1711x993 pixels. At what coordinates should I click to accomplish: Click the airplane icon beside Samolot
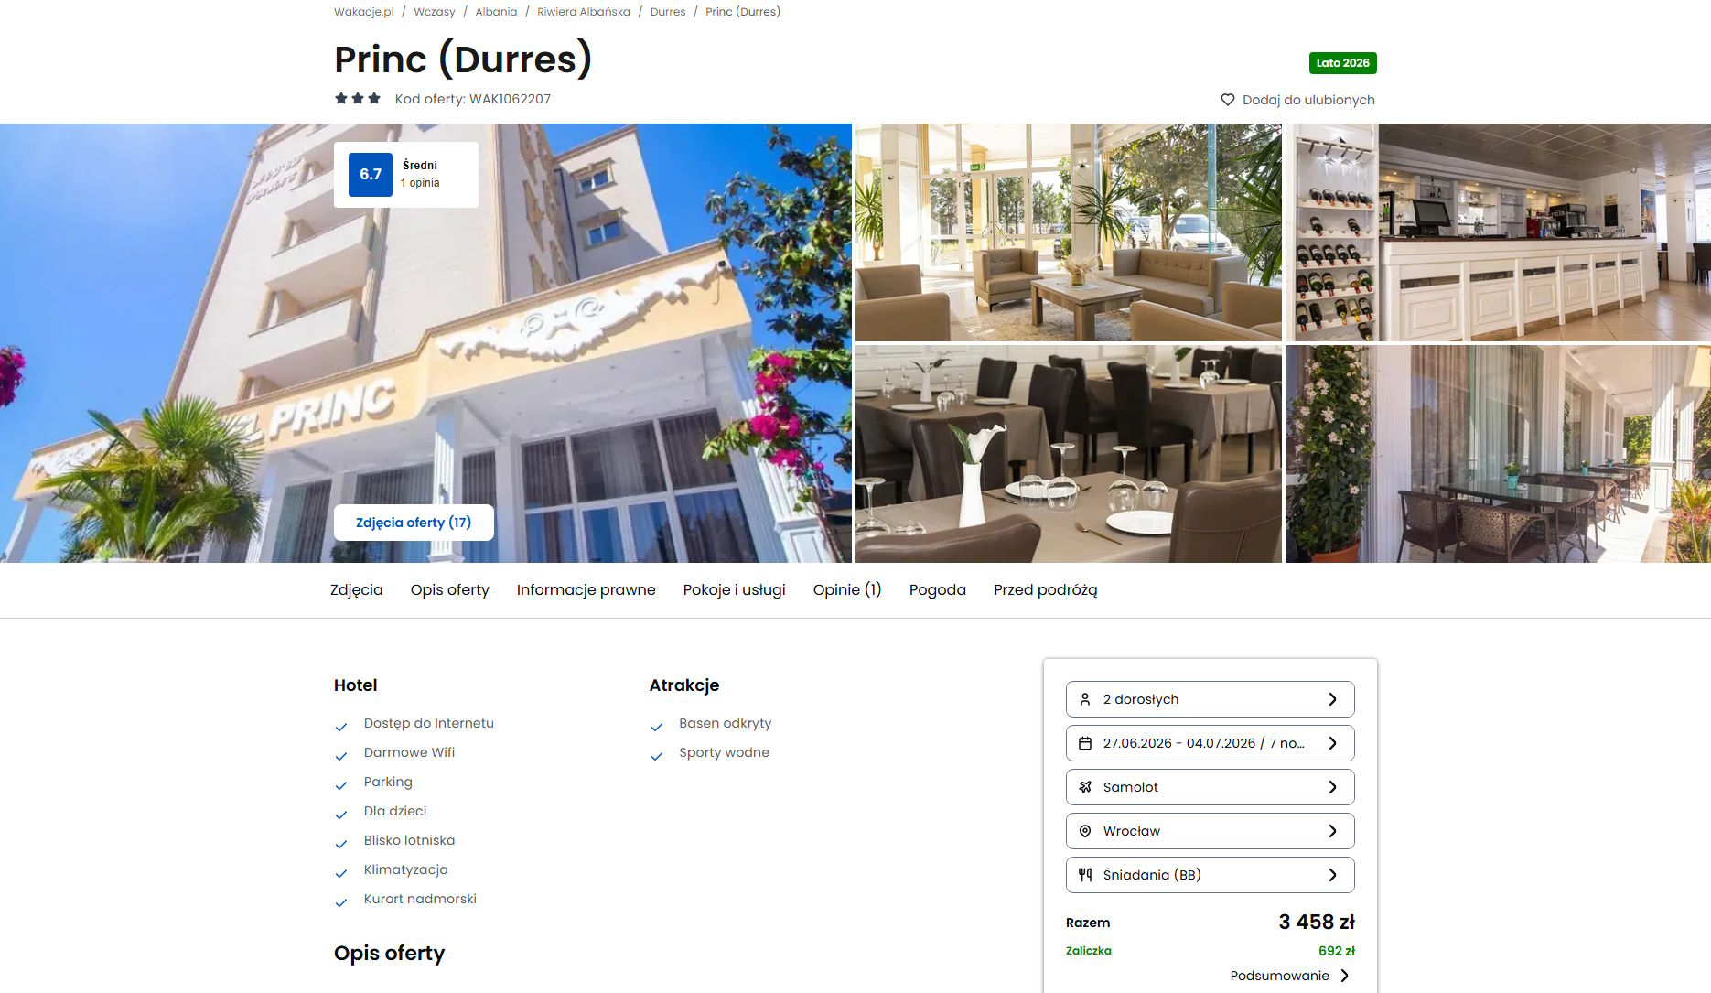(x=1085, y=787)
